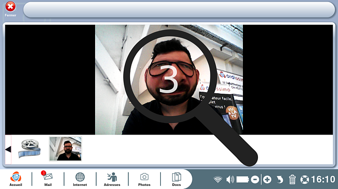Click the undo back arrow icon
This screenshot has height=189, width=338.
280,180
